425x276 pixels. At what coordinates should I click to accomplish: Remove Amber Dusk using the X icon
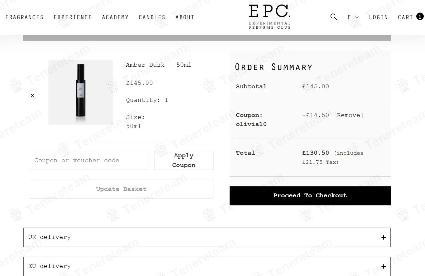[x=32, y=95]
